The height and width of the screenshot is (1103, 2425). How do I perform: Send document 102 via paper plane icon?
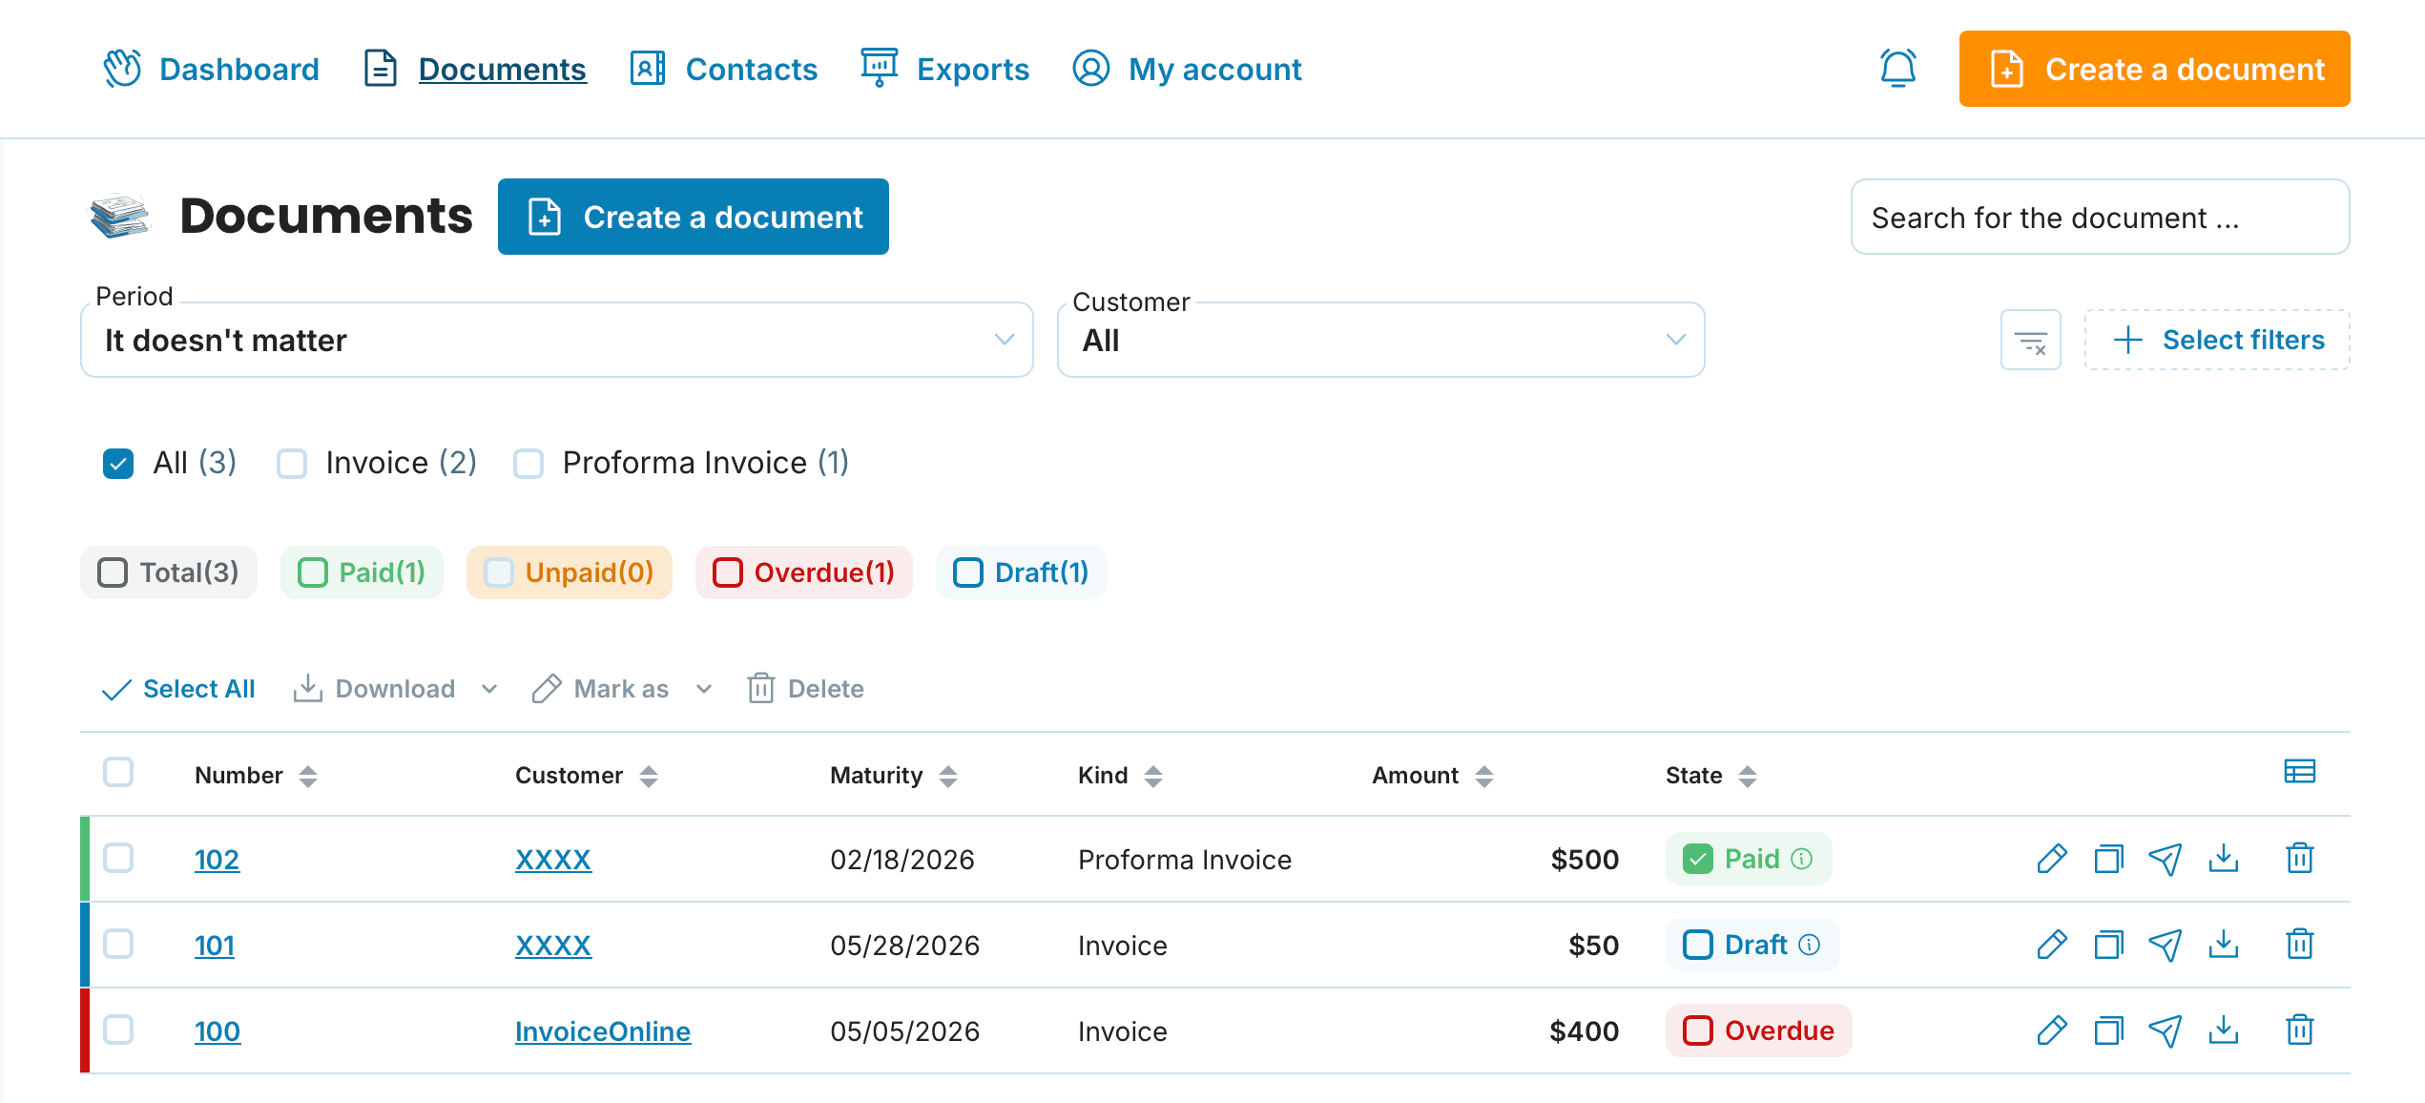coord(2165,859)
